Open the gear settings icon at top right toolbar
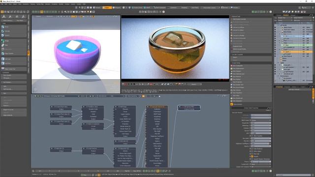 pyautogui.click(x=271, y=12)
